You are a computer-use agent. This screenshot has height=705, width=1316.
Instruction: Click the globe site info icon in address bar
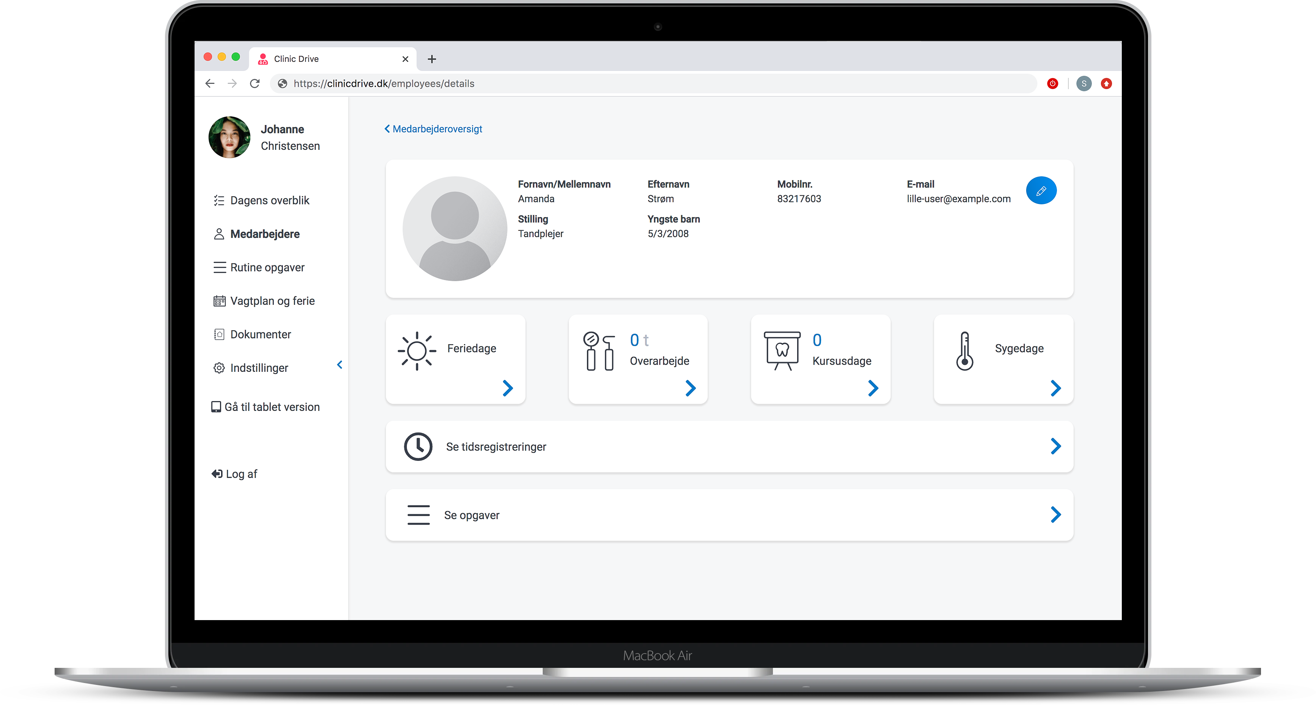pyautogui.click(x=282, y=83)
